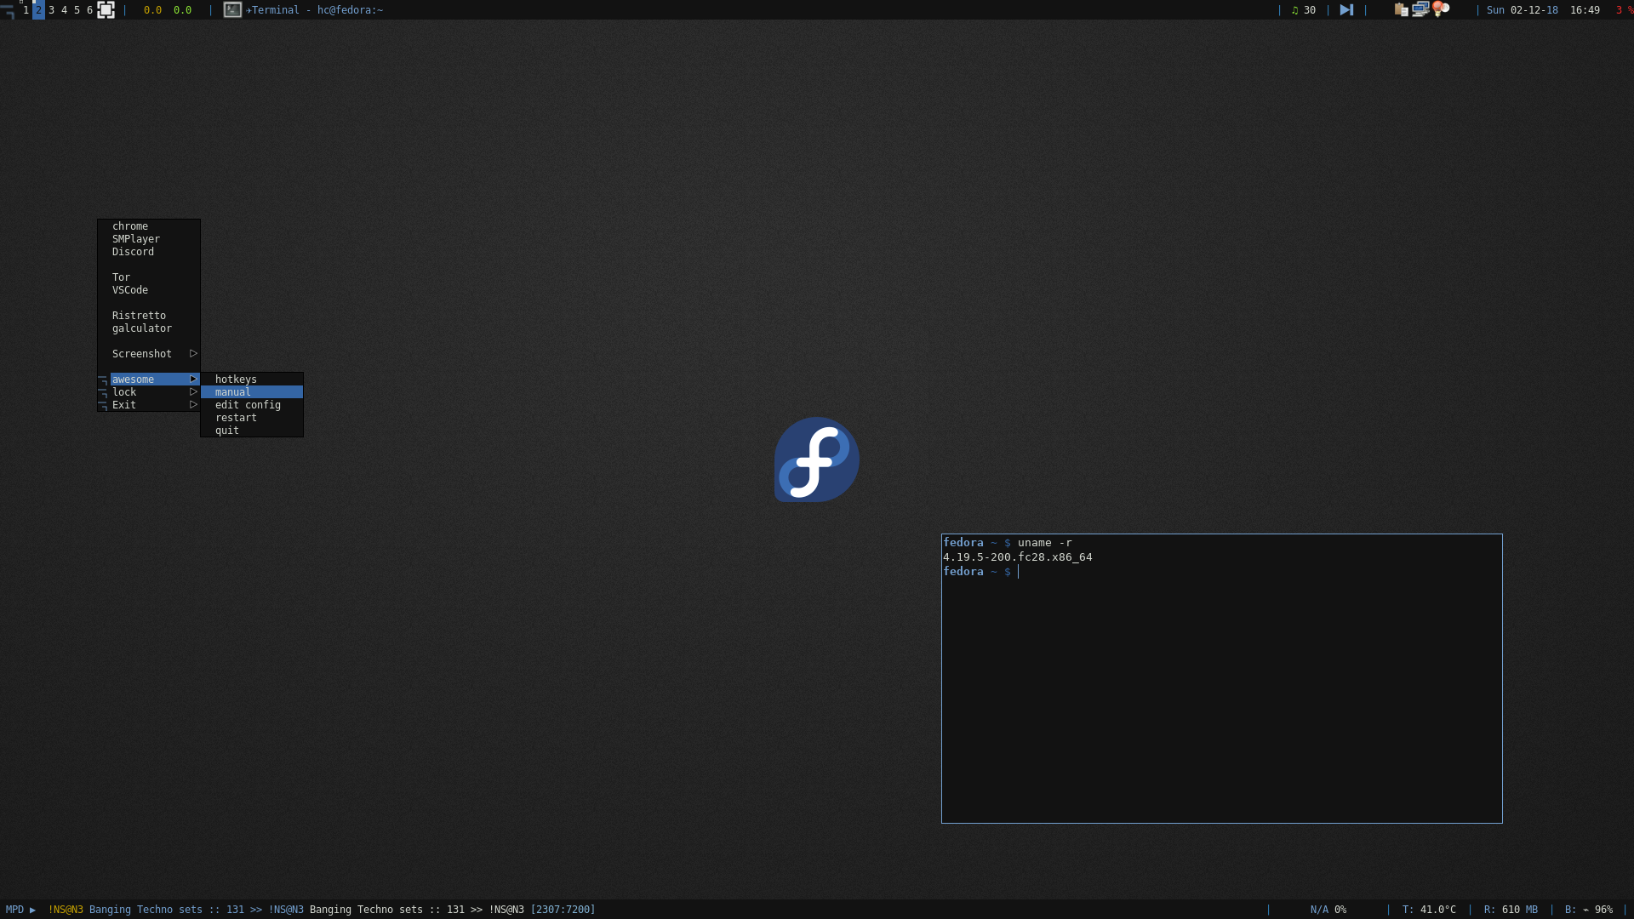Switch to workspace tag 3

(x=51, y=10)
